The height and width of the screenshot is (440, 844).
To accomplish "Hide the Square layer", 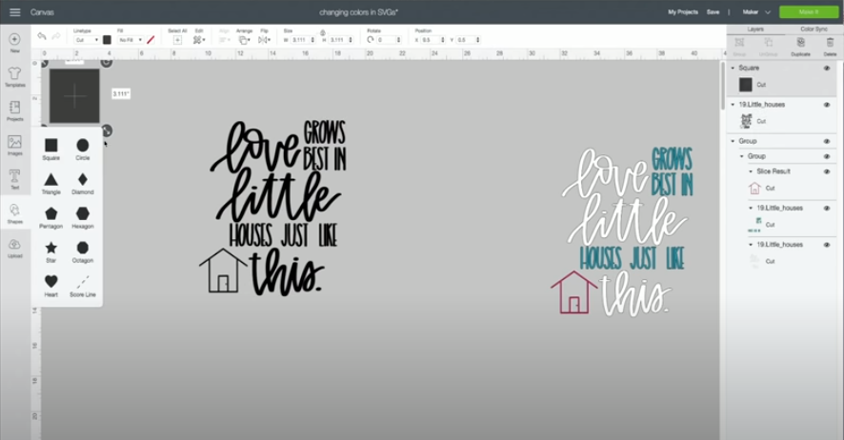I will [x=827, y=68].
